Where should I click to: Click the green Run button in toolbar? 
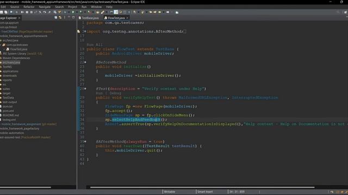click(73, 12)
